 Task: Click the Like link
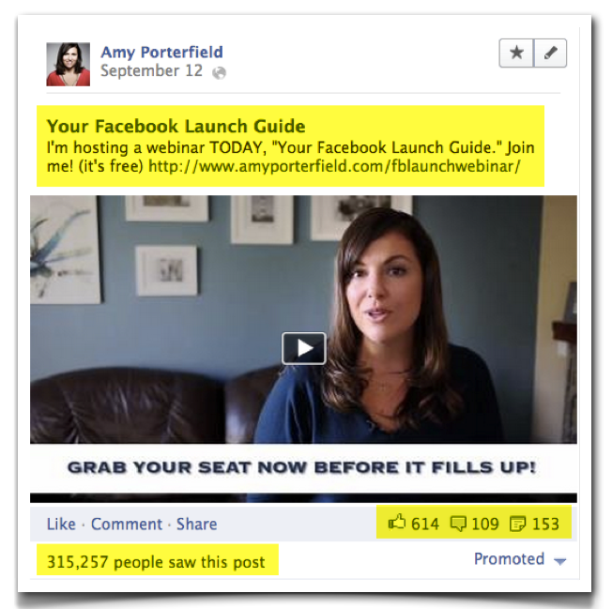click(x=61, y=524)
